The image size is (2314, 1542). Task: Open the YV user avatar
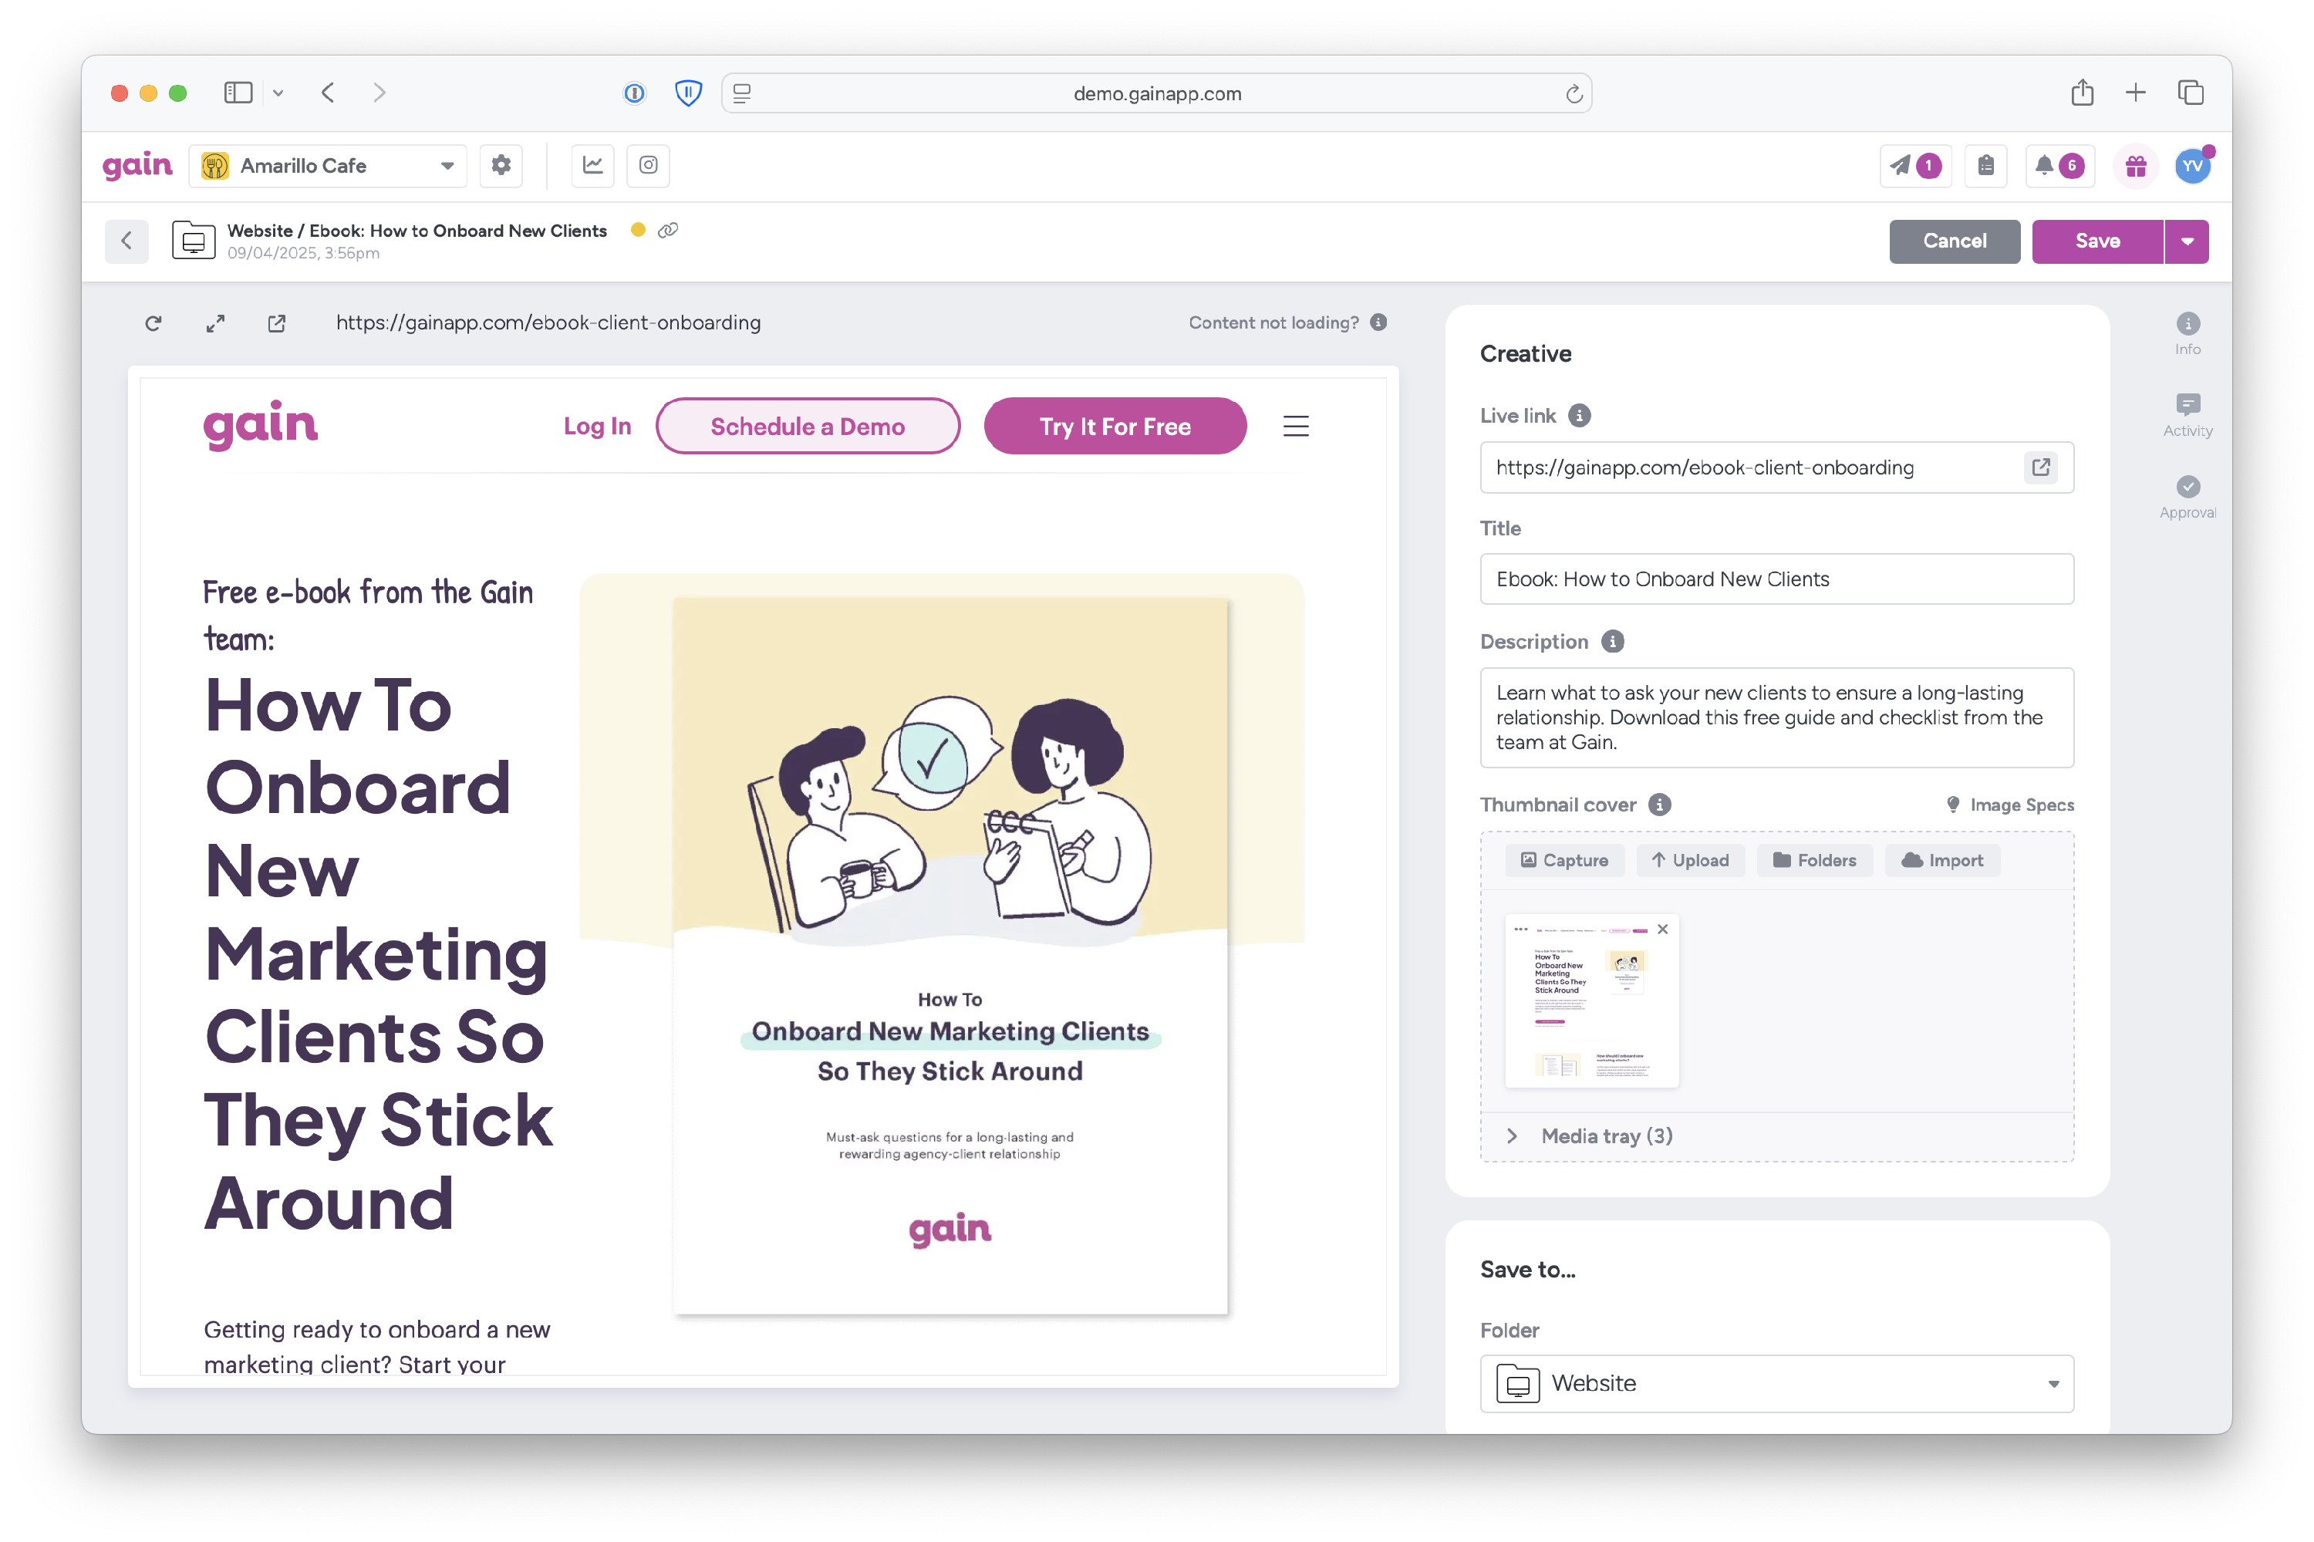[2192, 166]
